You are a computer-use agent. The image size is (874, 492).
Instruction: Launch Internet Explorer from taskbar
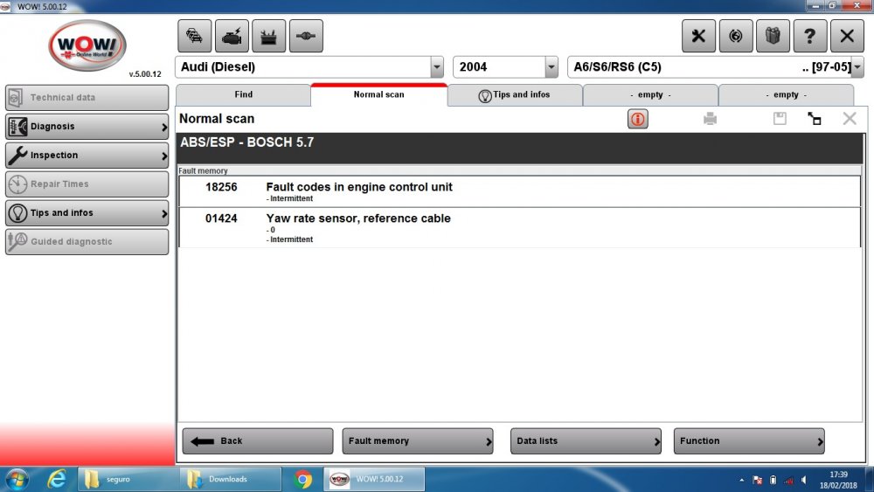56,479
